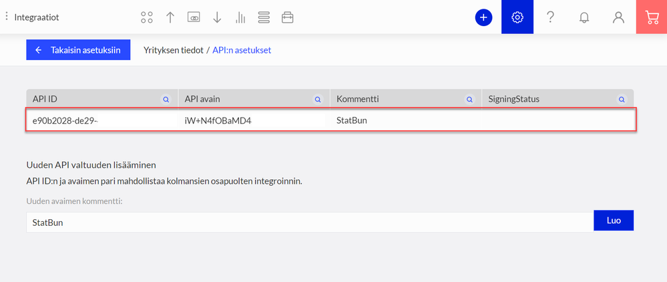Screen dimensions: 667x282
Task: Open the user profile icon
Action: [618, 17]
